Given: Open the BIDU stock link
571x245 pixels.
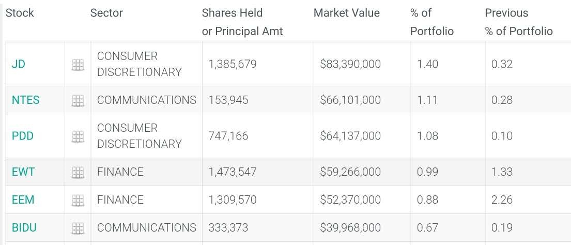Looking at the screenshot, I should click(x=24, y=228).
